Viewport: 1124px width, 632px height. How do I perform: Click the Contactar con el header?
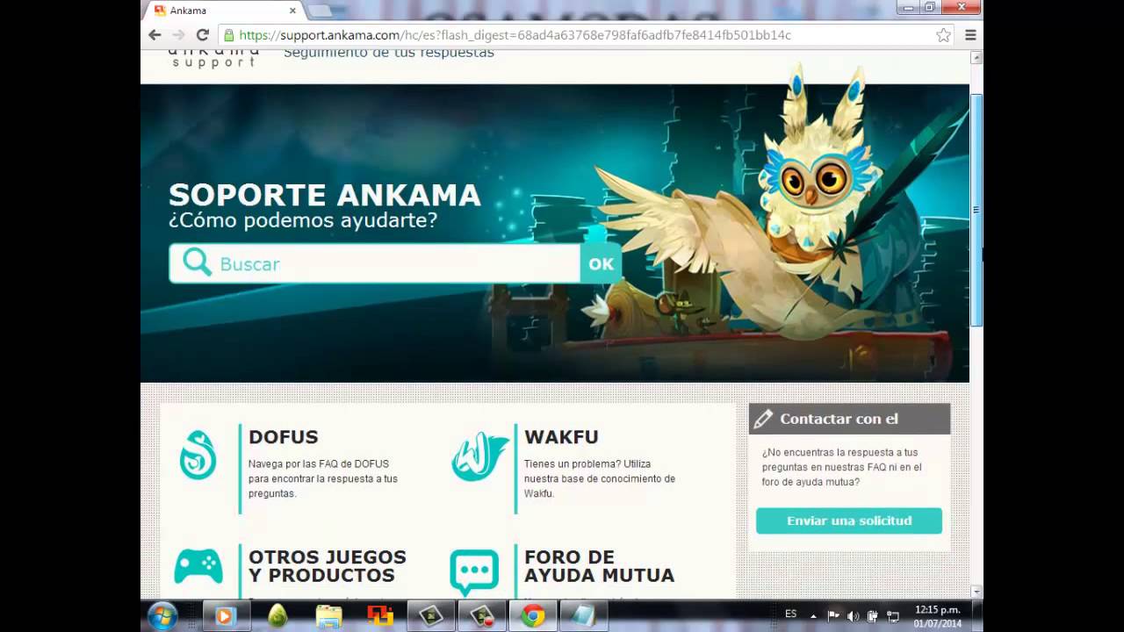pos(849,419)
